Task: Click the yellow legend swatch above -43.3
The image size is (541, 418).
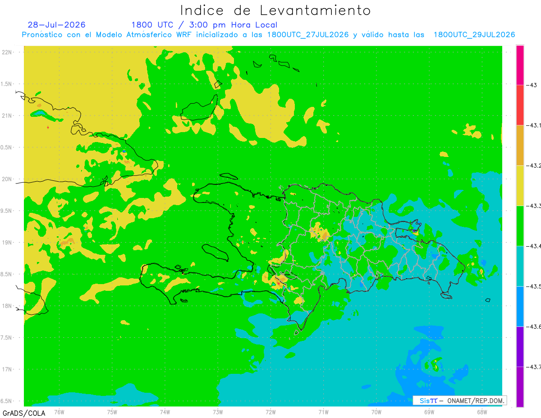Action: pyautogui.click(x=520, y=185)
